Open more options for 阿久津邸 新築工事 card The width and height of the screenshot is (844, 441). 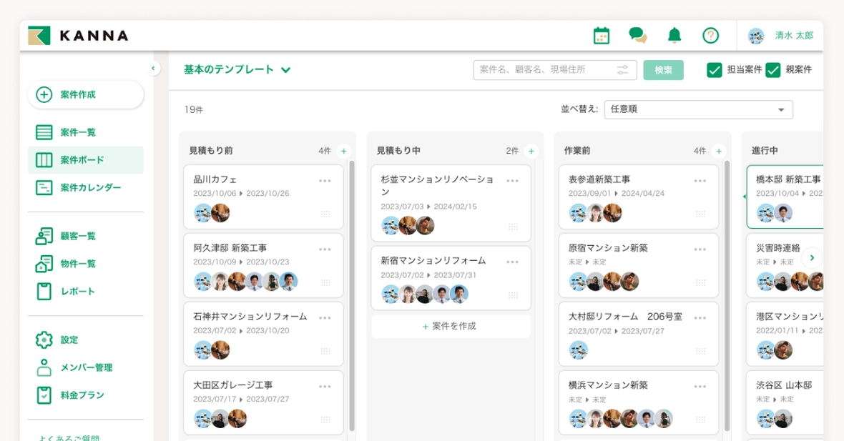(325, 249)
